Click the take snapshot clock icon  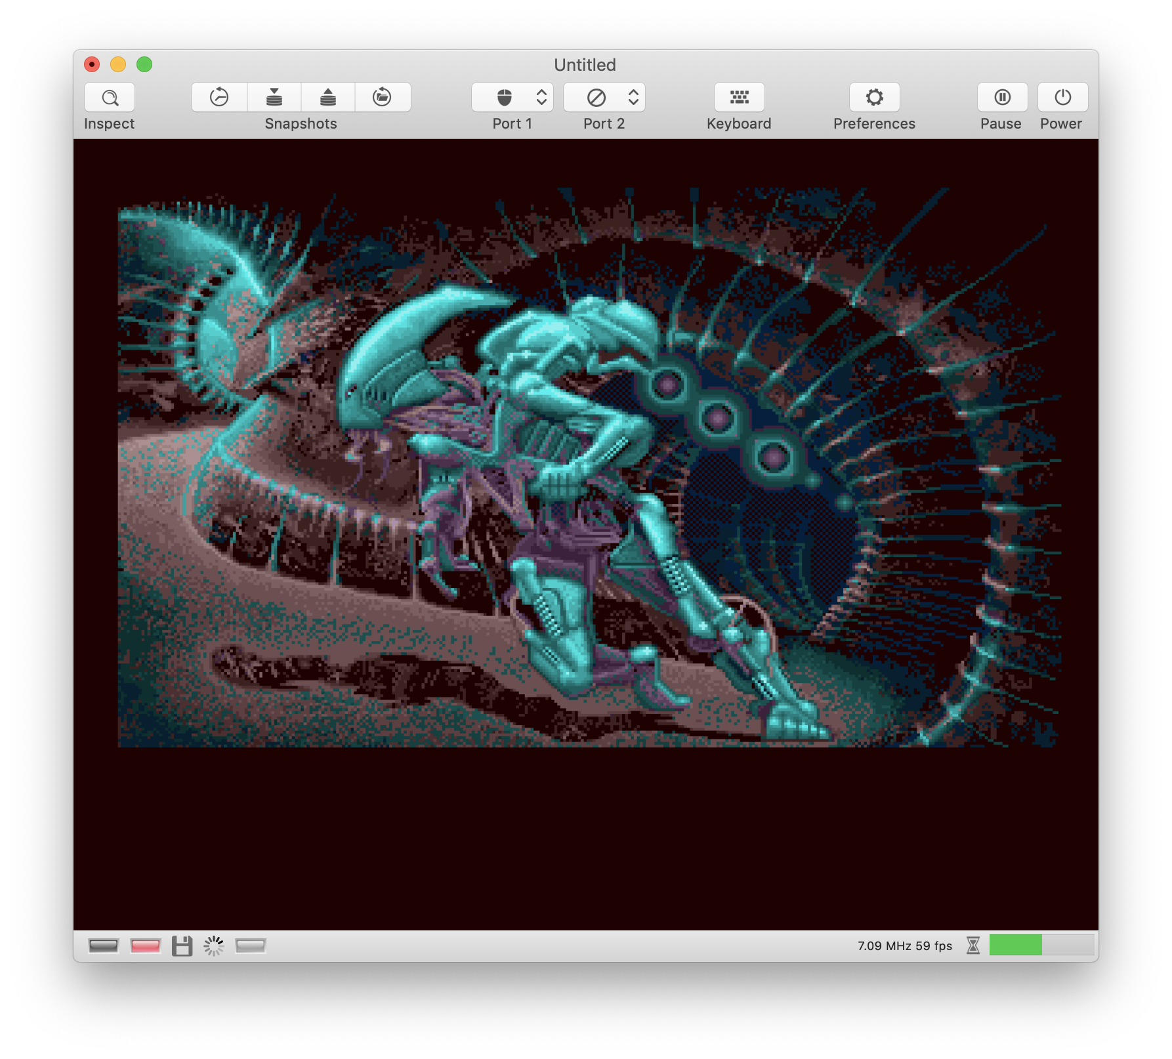(x=219, y=97)
